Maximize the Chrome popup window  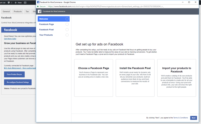189,2
